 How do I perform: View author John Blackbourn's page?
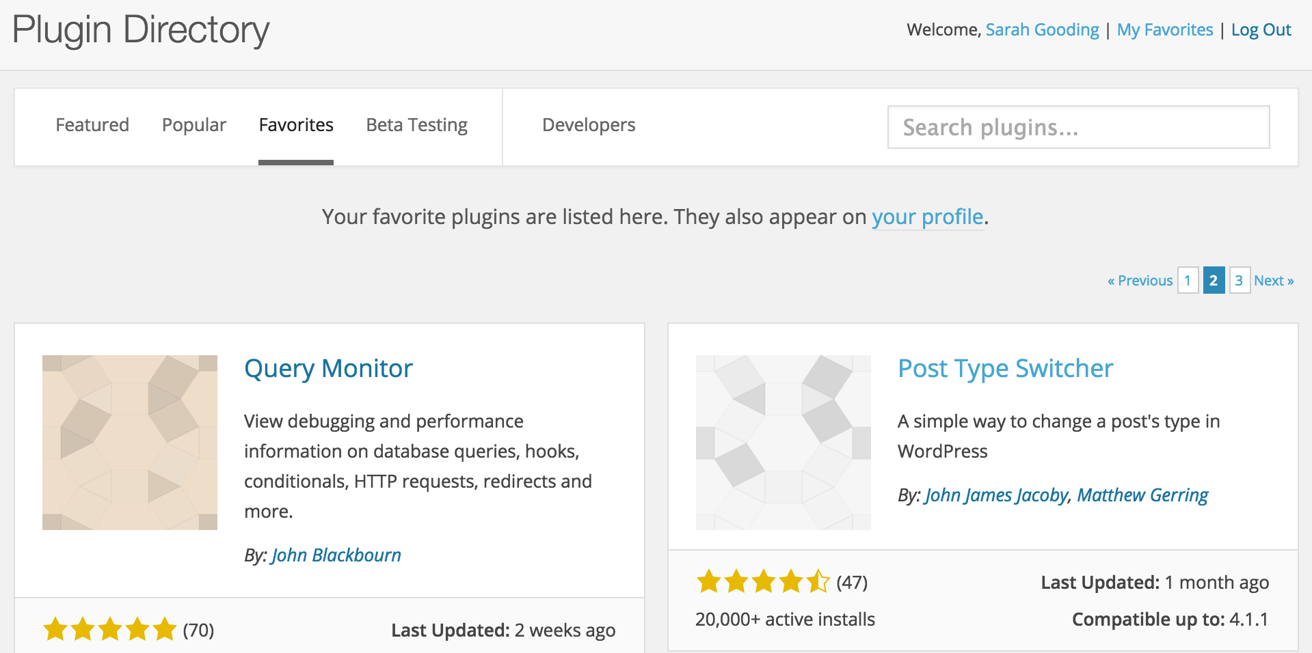pos(336,555)
